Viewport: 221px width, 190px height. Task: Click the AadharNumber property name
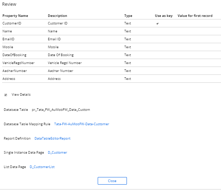click(x=15, y=71)
